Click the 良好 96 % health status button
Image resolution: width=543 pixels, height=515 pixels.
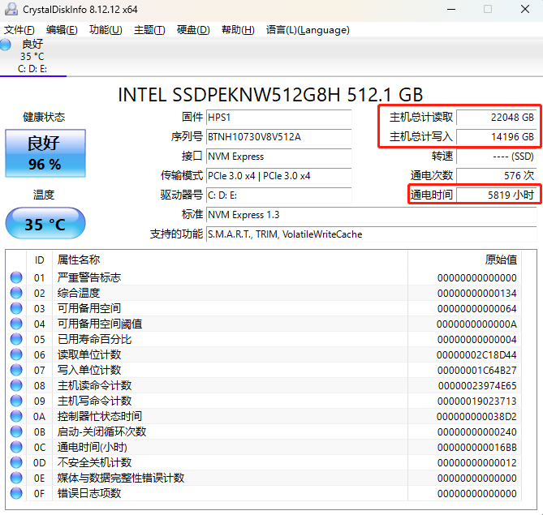[45, 153]
